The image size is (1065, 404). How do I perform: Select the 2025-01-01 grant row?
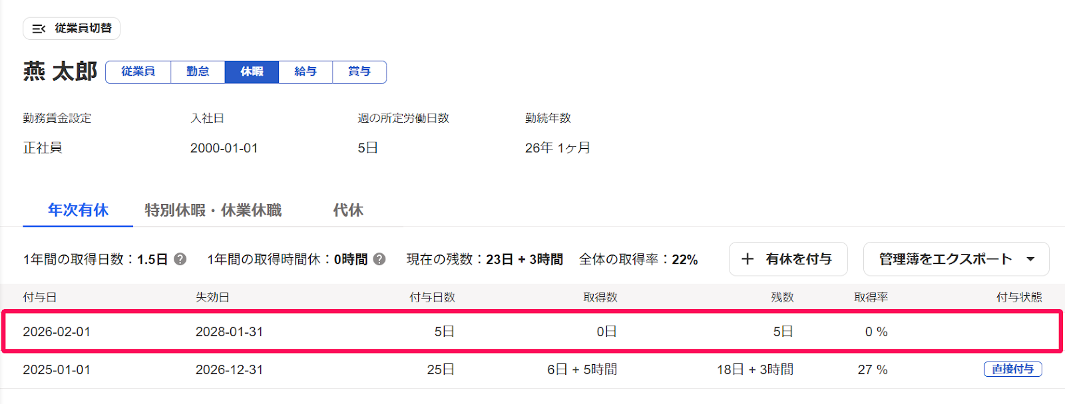click(x=532, y=369)
